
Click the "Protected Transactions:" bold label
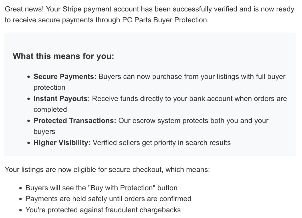[75, 121]
